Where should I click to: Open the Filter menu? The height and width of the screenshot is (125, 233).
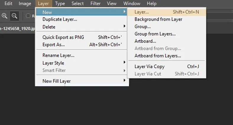[x=96, y=4]
